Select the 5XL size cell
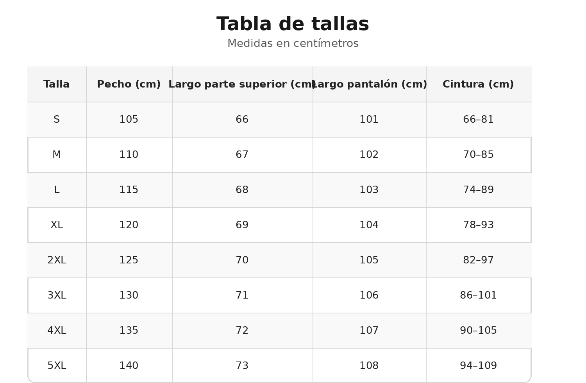This screenshot has height=383, width=586. click(x=57, y=366)
